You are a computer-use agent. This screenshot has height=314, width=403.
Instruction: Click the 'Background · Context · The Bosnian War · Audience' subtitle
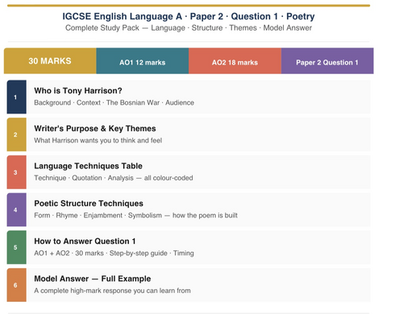[114, 103]
